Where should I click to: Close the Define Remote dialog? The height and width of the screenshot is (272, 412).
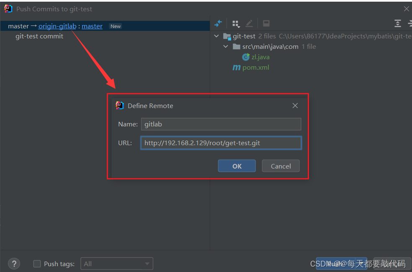[x=295, y=106]
